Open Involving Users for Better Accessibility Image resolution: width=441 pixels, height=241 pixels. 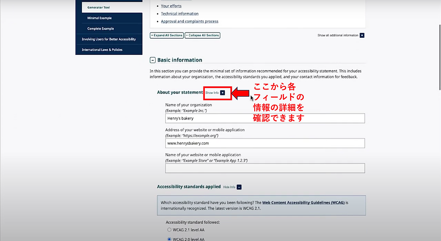click(109, 39)
